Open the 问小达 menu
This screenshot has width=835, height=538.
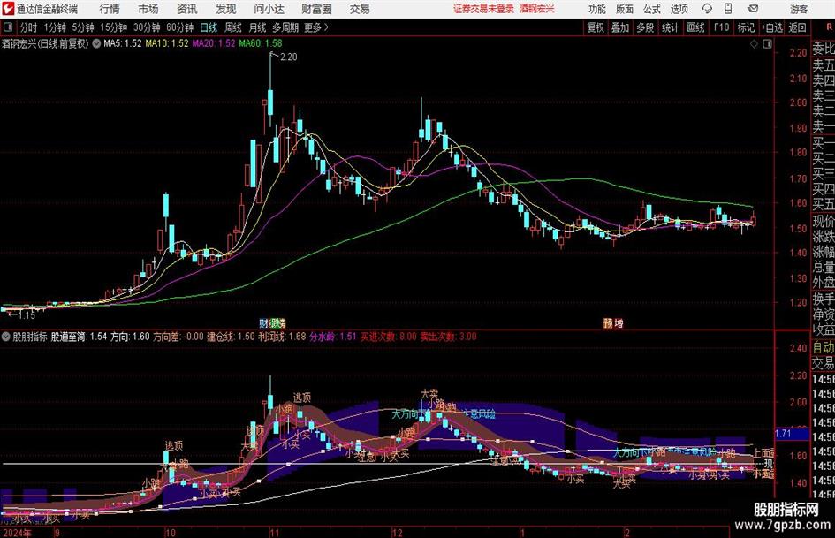coord(269,9)
